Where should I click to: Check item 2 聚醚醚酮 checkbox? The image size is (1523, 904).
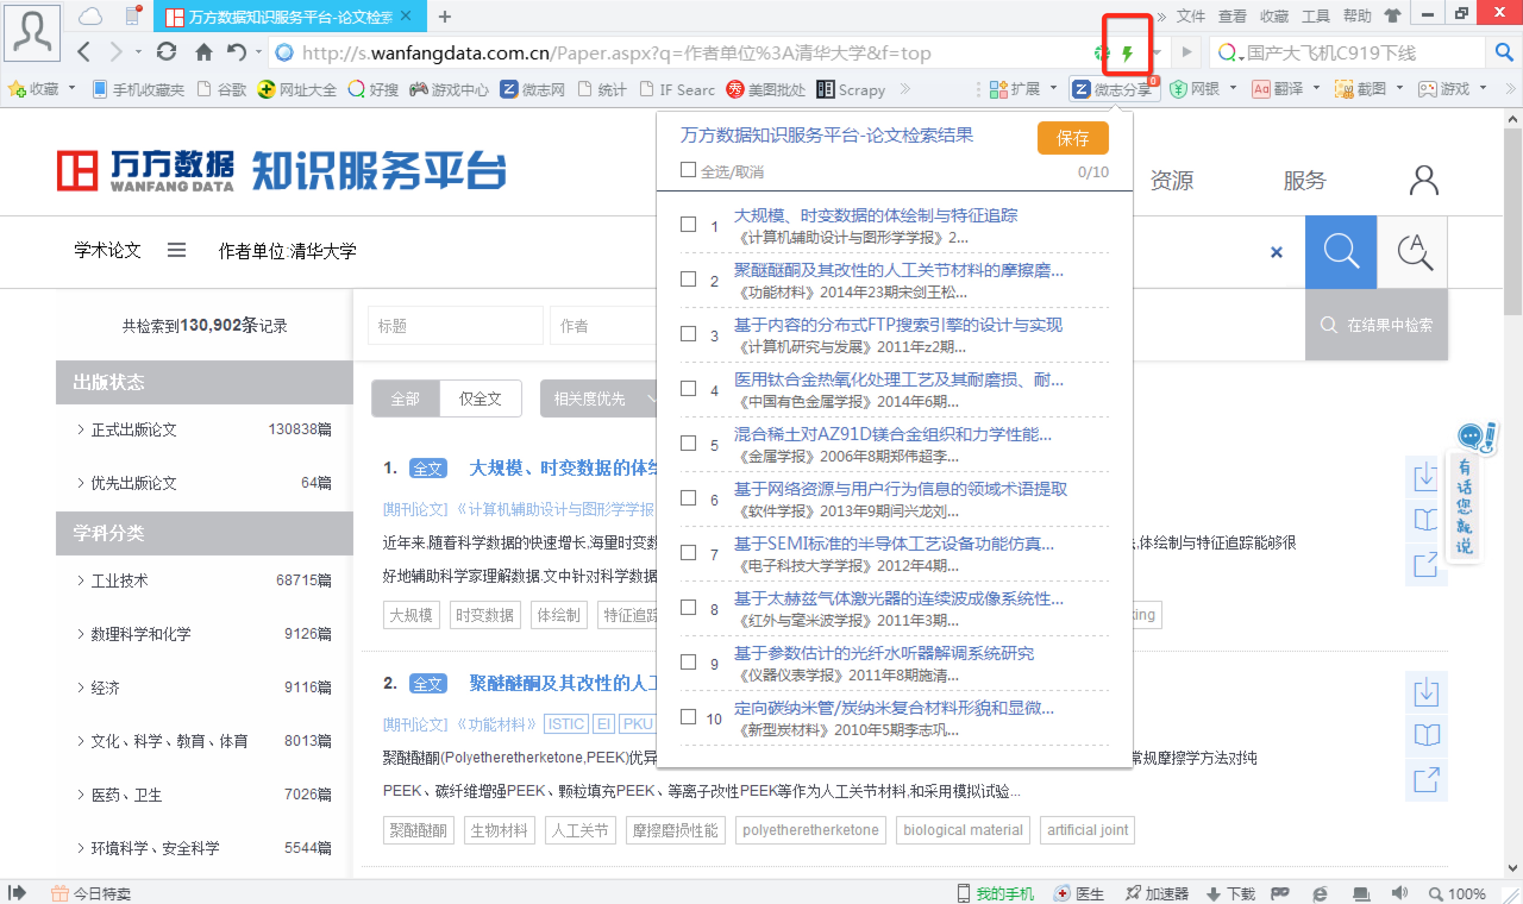688,279
